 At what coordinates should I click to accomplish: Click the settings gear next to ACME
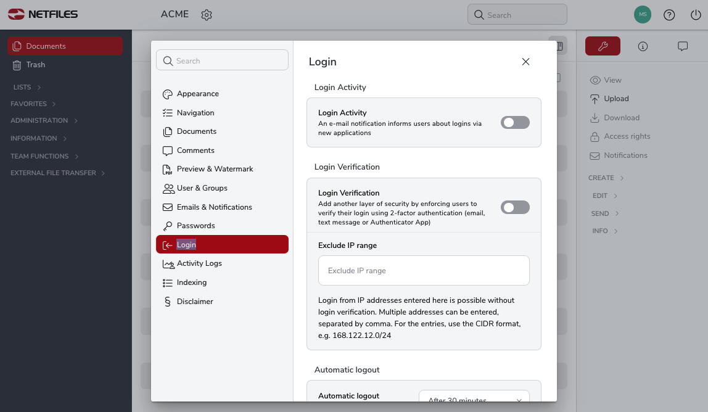tap(207, 15)
